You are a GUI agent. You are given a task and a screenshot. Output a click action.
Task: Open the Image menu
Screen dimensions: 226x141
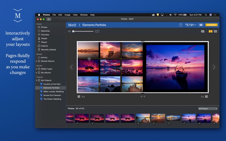pos(67,15)
